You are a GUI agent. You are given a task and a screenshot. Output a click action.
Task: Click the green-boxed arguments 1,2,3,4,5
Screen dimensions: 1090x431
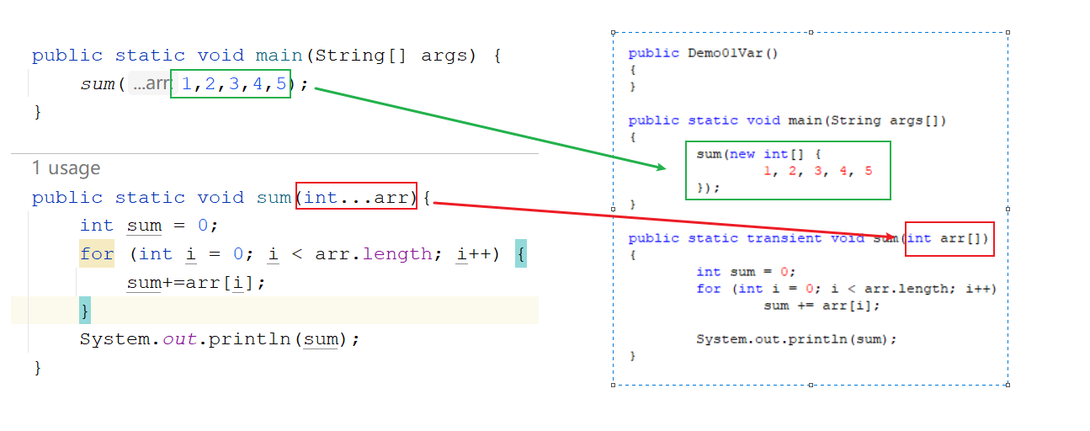[x=231, y=84]
